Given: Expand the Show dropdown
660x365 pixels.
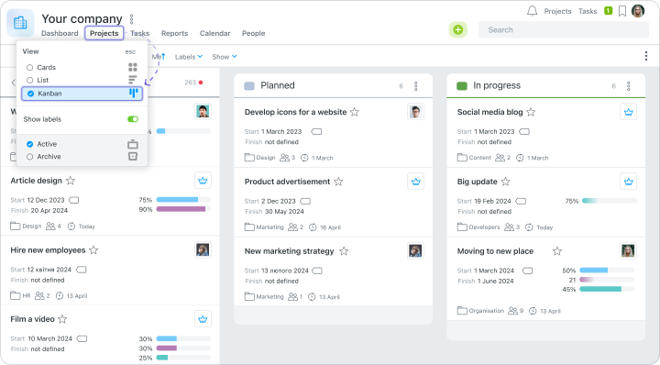Looking at the screenshot, I should [225, 57].
